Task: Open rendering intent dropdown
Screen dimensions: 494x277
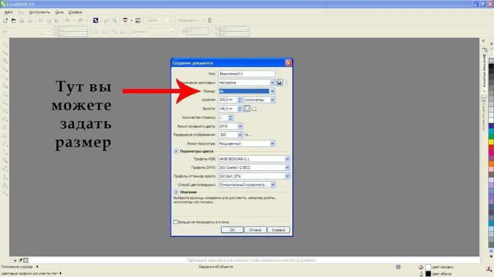Action: 273,185
